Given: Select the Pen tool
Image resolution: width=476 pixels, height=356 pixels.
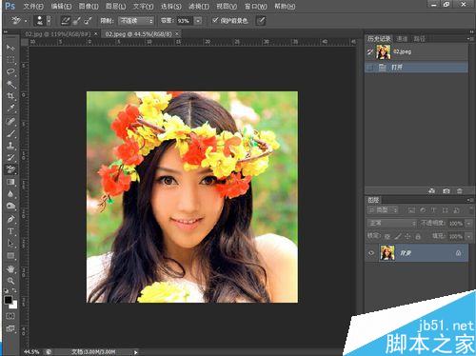Looking at the screenshot, I should tap(10, 219).
